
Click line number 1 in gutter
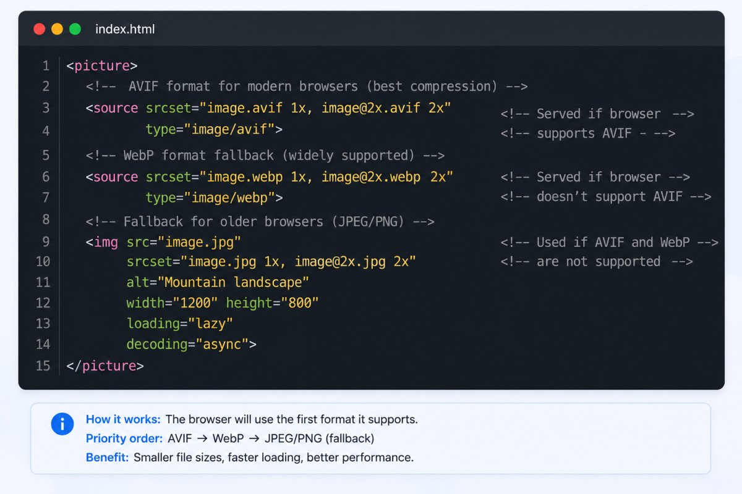point(46,66)
